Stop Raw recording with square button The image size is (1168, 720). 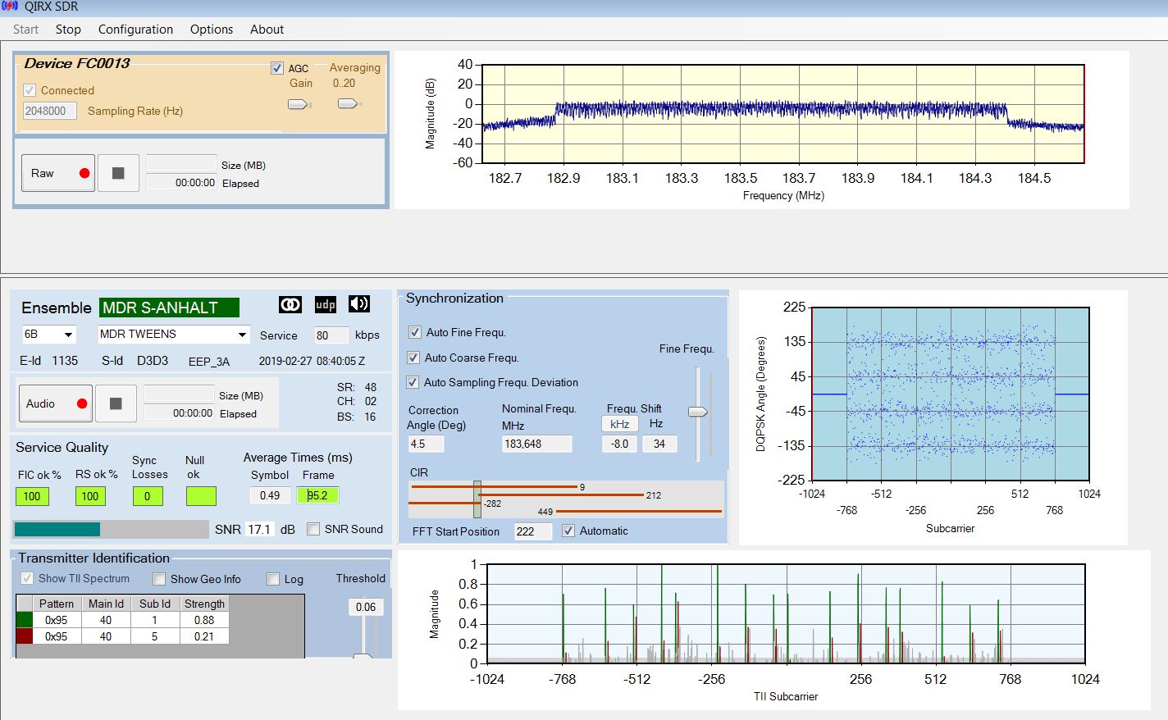tap(118, 173)
